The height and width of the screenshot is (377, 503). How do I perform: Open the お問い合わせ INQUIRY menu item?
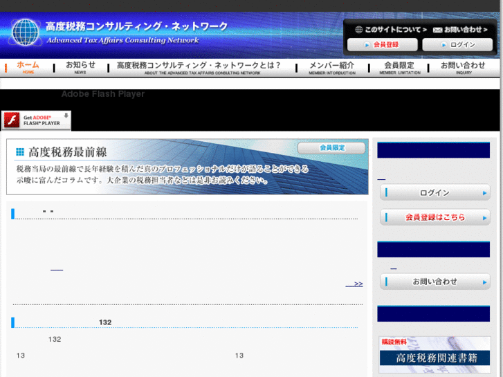tap(463, 68)
